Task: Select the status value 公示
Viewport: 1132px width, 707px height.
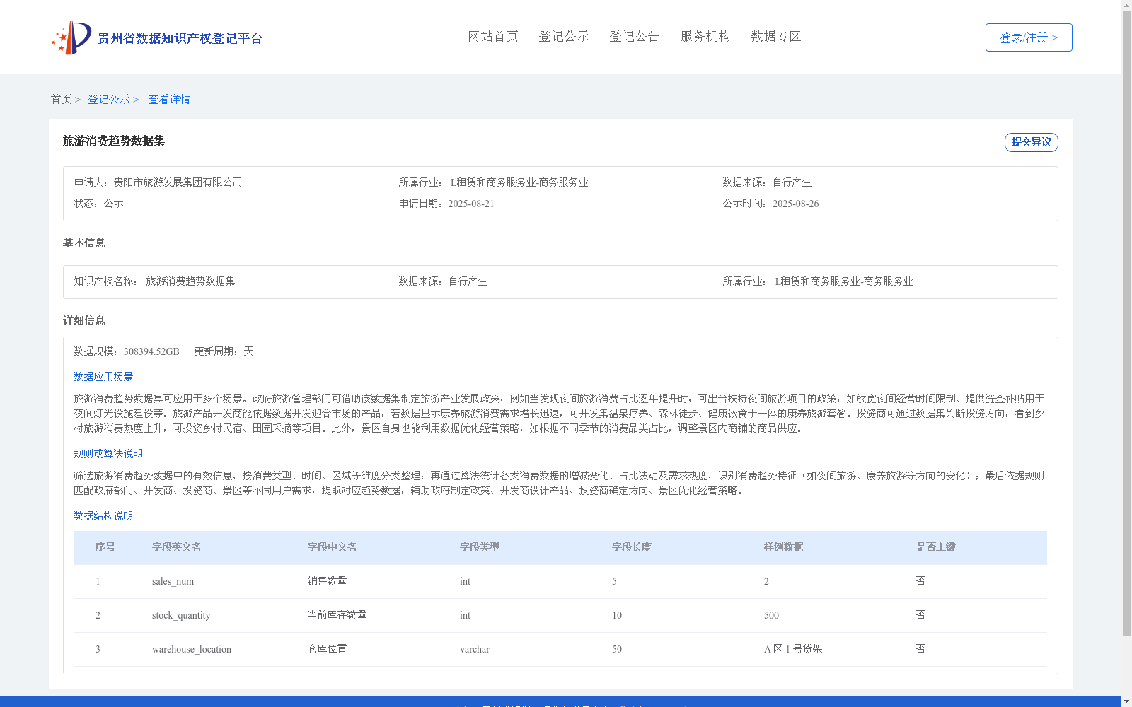Action: (113, 204)
